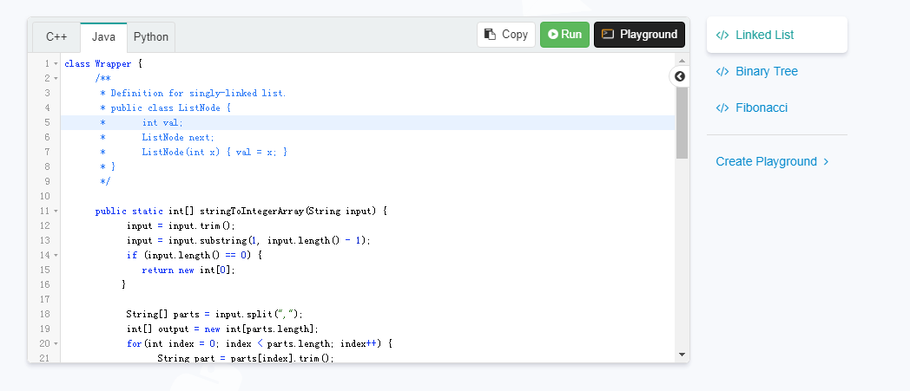Click line number 17 in gutter

click(x=45, y=299)
